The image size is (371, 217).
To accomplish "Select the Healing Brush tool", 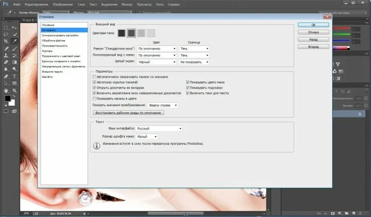I will [x=6, y=49].
